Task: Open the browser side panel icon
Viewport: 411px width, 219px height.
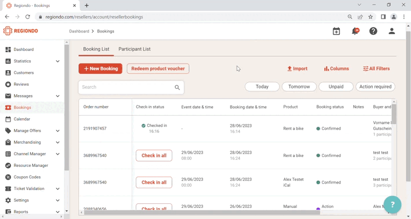Action: coord(383,17)
